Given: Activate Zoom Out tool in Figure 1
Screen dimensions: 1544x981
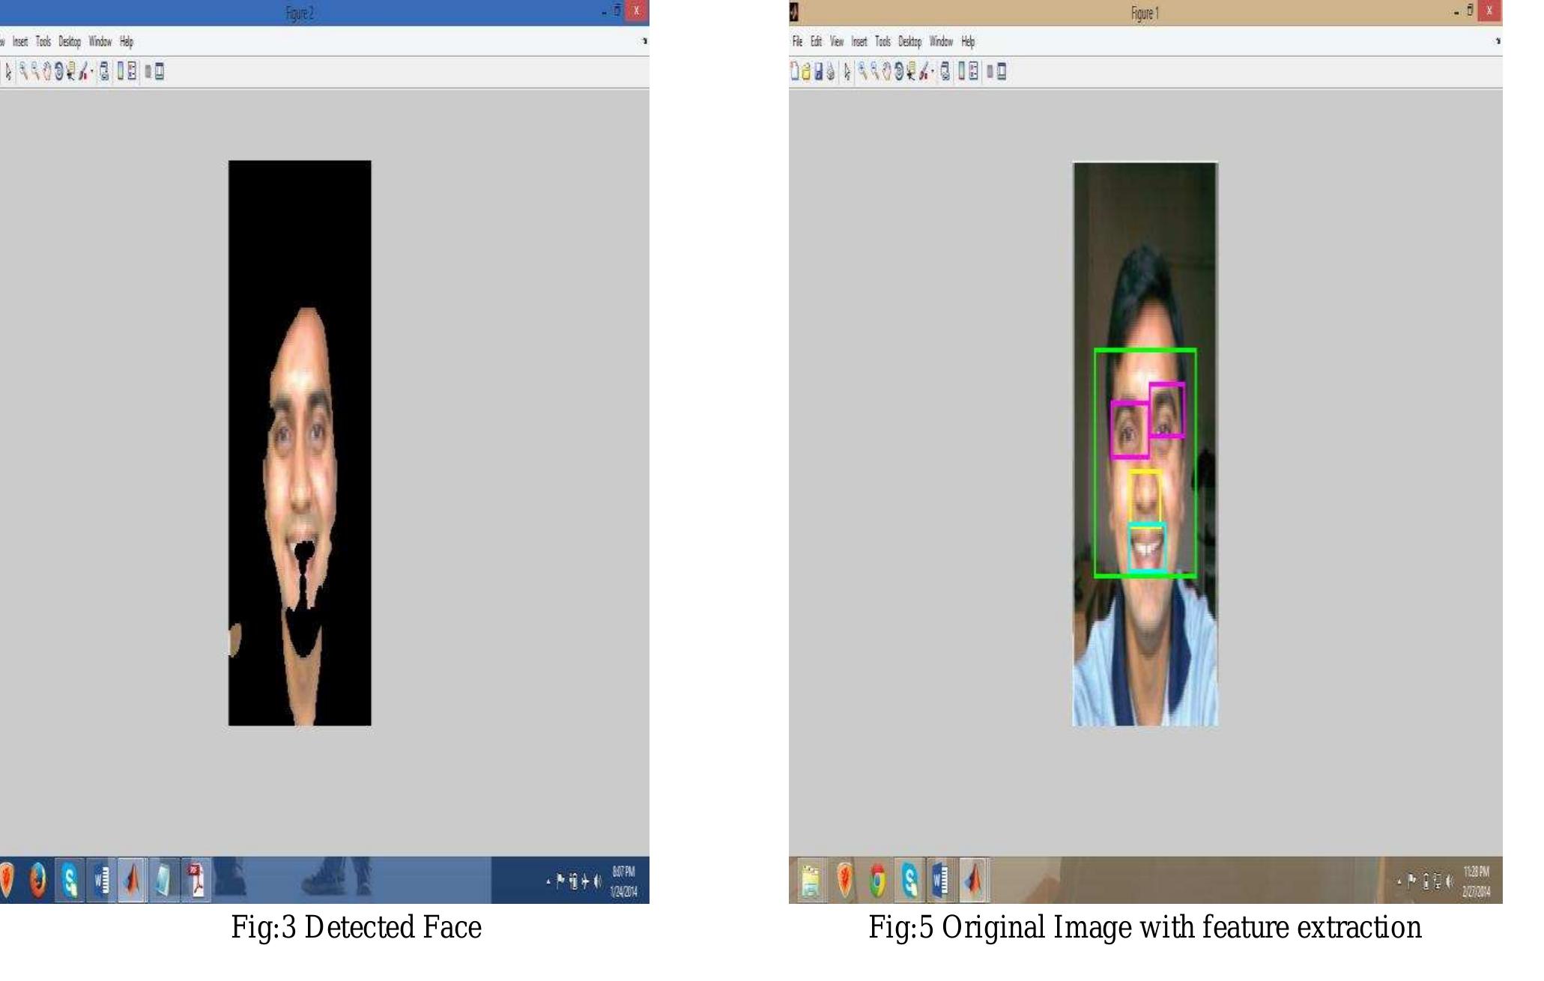Looking at the screenshot, I should (x=874, y=71).
